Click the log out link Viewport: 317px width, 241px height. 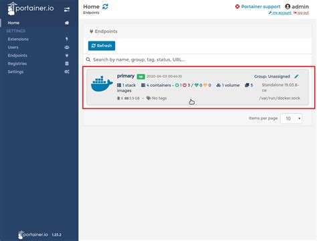click(x=301, y=13)
